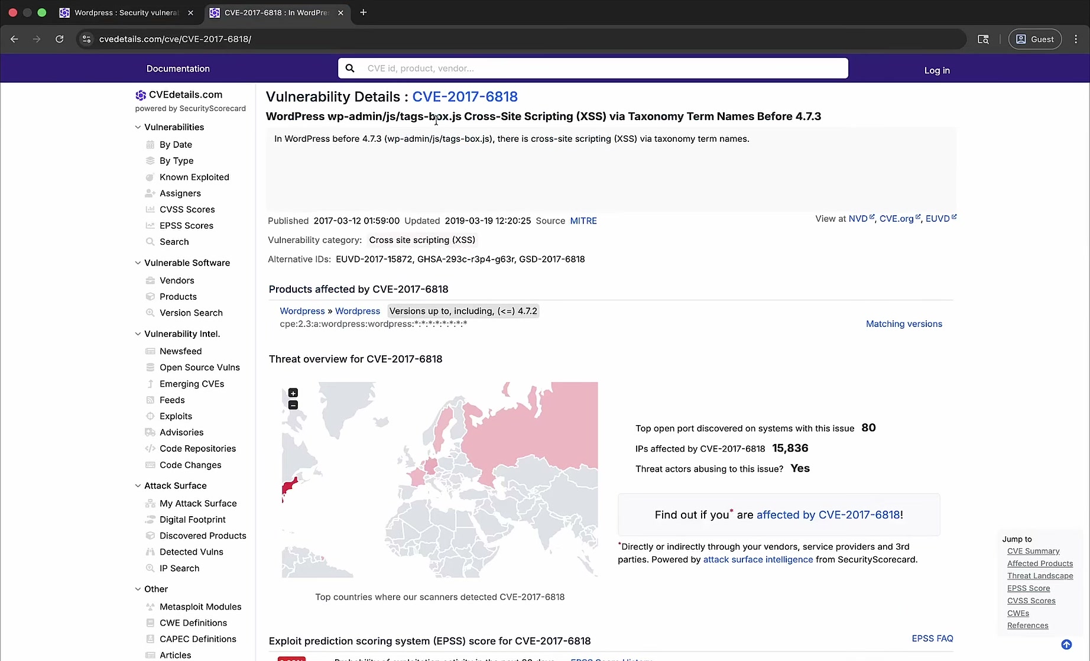
Task: Click the Exploits target icon
Action: click(150, 416)
